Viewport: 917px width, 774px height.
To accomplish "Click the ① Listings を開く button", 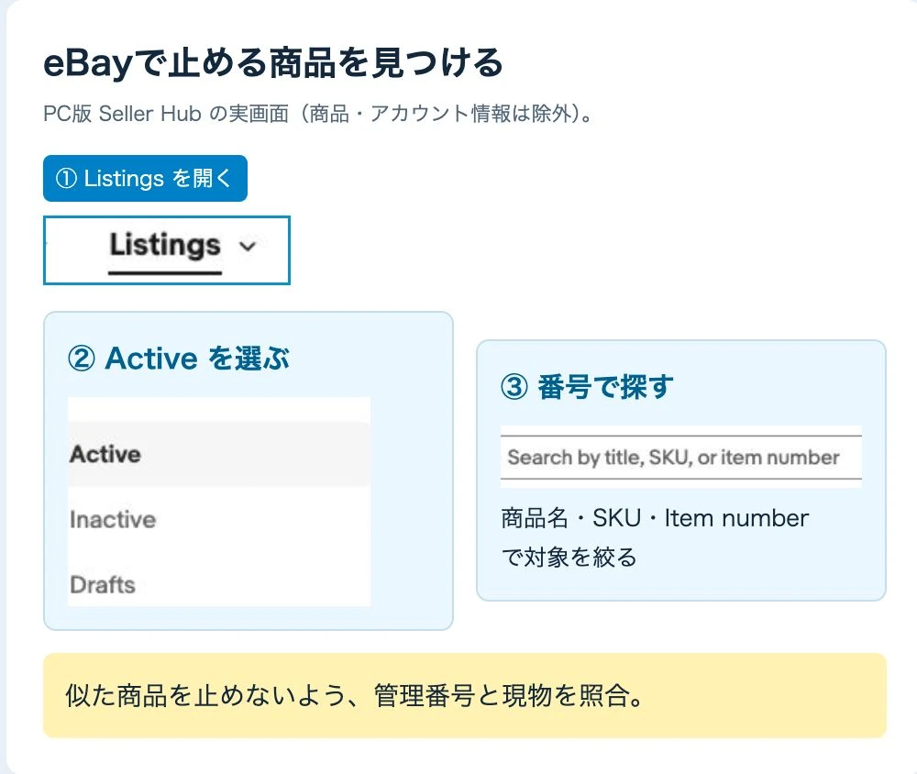I will coord(145,179).
